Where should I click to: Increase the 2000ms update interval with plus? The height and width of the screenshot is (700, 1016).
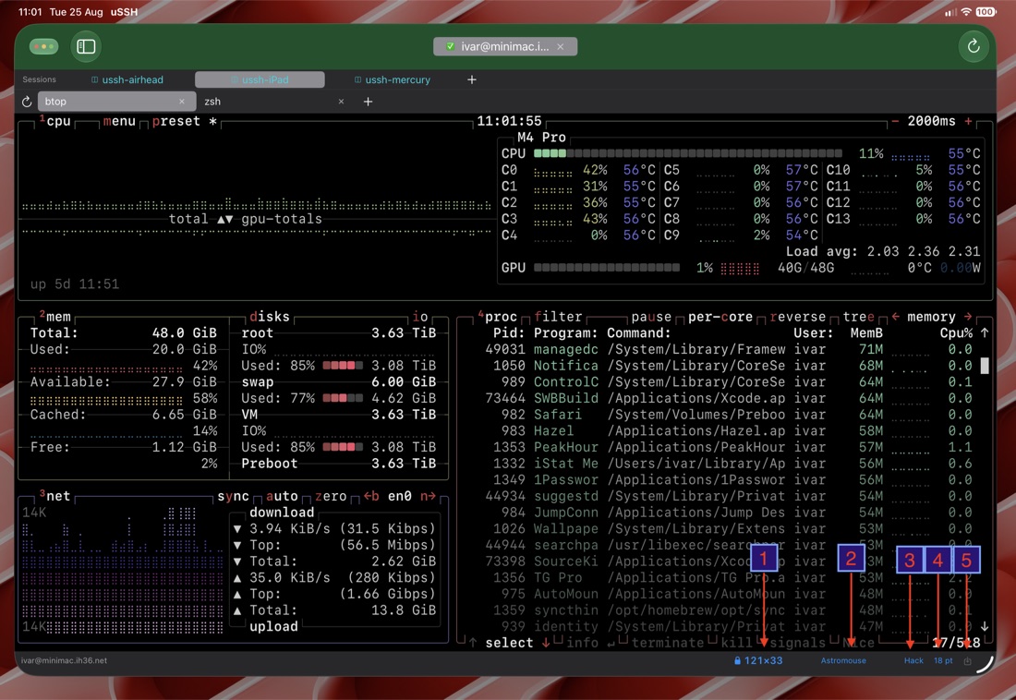click(x=968, y=121)
